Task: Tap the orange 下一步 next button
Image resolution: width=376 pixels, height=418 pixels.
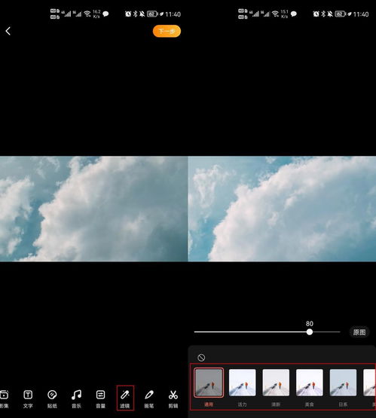Action: tap(167, 31)
